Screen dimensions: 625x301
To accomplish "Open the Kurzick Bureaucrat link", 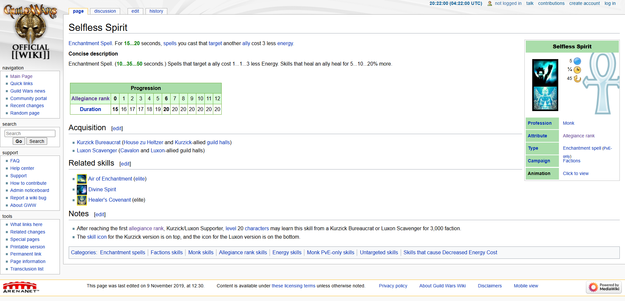I will (99, 142).
